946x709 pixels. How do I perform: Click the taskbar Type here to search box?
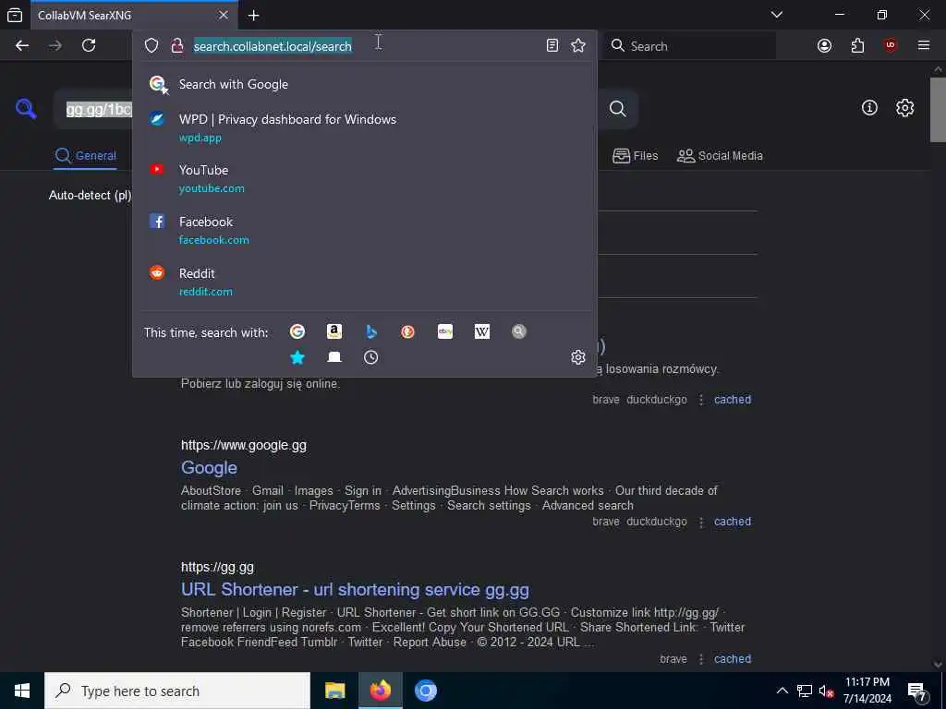click(x=177, y=691)
